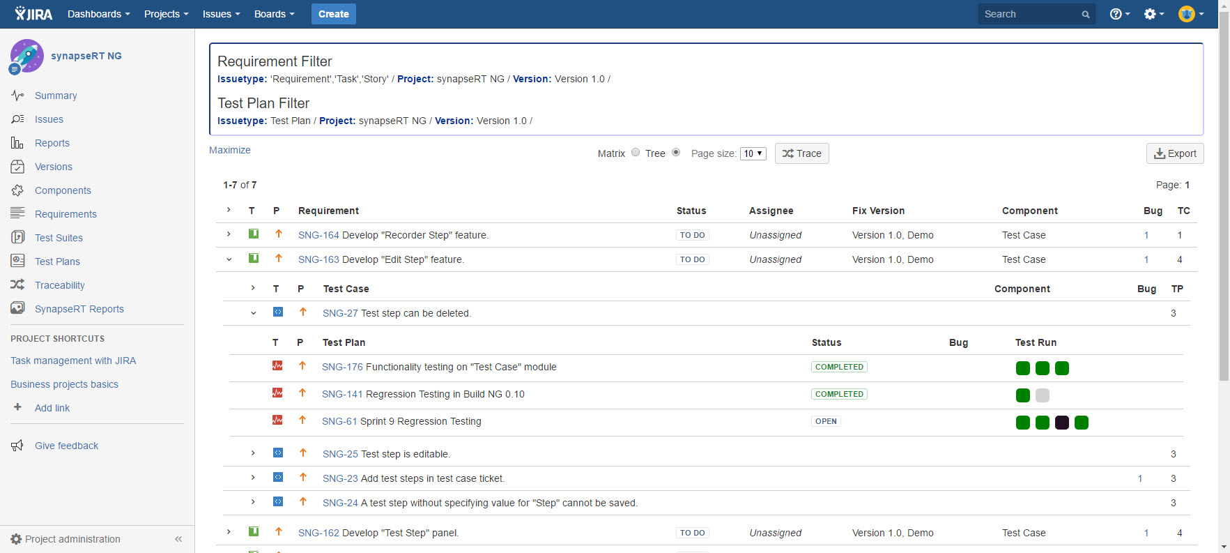Expand the SNG-23 test case row
The image size is (1230, 553).
click(x=253, y=478)
